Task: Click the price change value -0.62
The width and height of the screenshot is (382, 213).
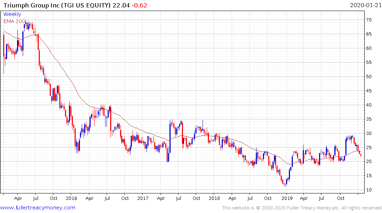Action: (x=139, y=5)
